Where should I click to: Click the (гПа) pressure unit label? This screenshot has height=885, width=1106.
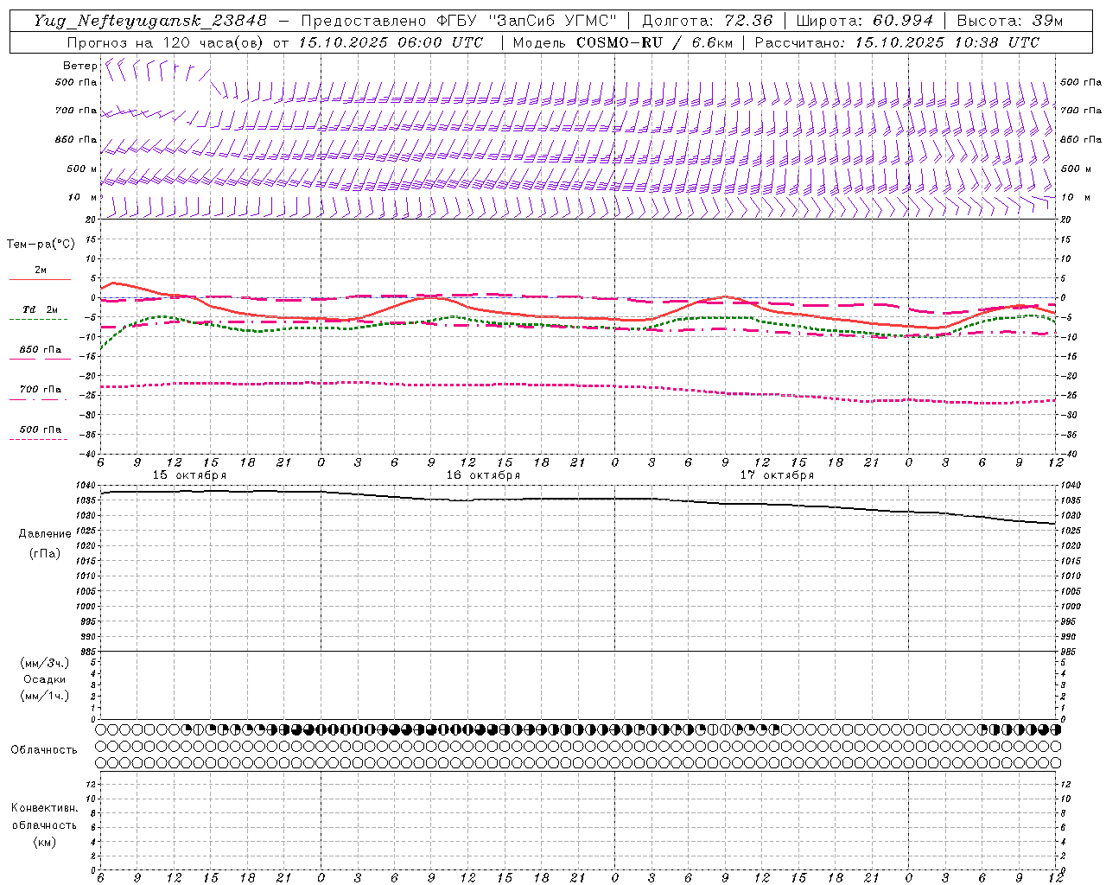point(45,553)
